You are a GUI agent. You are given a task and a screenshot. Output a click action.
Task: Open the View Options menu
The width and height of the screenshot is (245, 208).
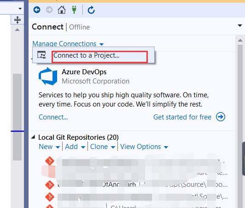[144, 147]
